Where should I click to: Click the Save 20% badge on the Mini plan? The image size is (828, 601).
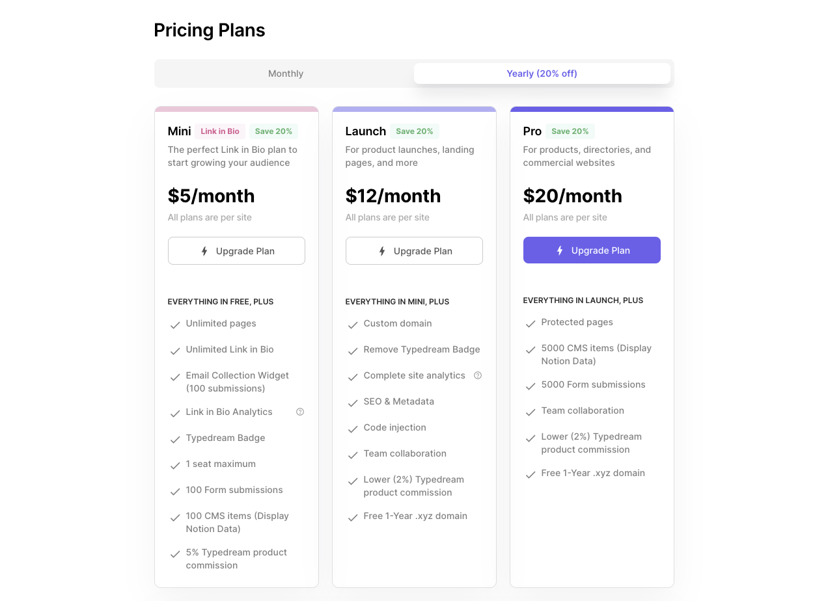tap(273, 131)
